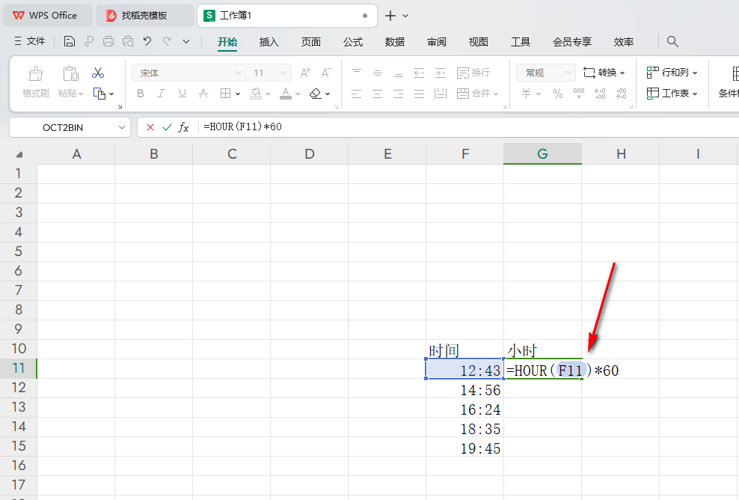Open the fill color bucket swatch
Image resolution: width=739 pixels, height=500 pixels.
(256, 94)
